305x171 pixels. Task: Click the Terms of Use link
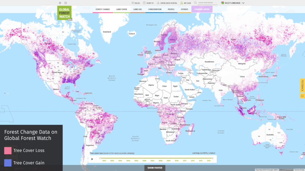point(300,170)
